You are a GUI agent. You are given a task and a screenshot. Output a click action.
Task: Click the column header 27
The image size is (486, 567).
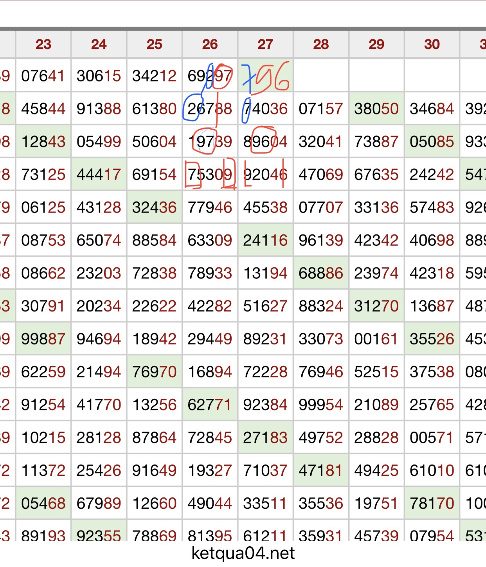click(265, 44)
